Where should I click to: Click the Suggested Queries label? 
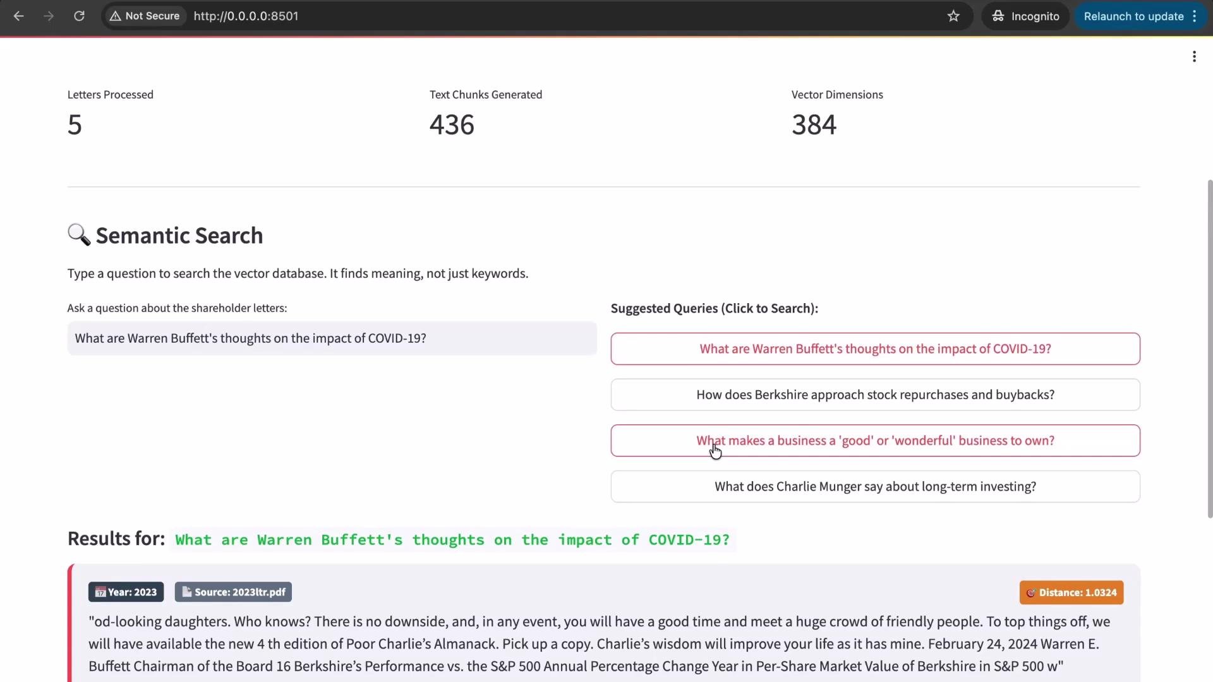(715, 308)
